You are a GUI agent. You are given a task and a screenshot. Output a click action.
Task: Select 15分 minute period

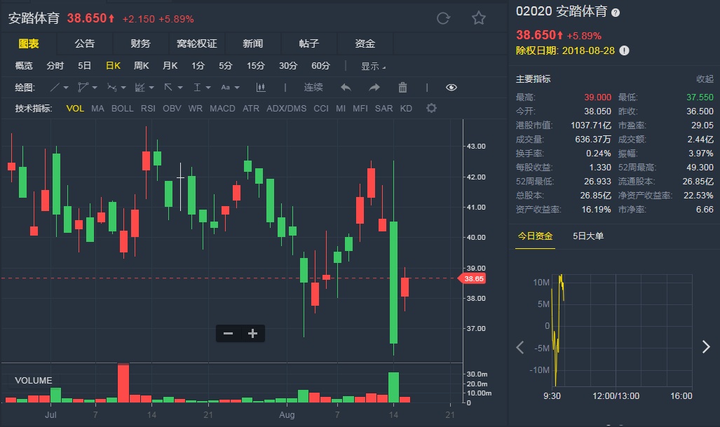coord(256,66)
